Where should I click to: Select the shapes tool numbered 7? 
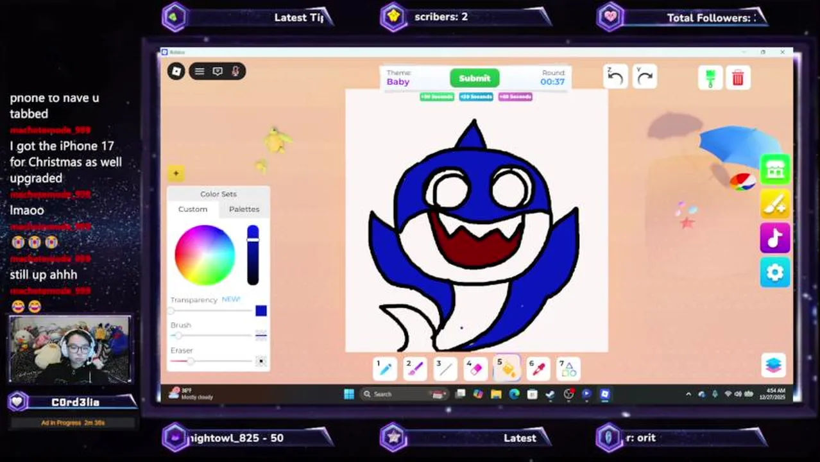pos(568,368)
